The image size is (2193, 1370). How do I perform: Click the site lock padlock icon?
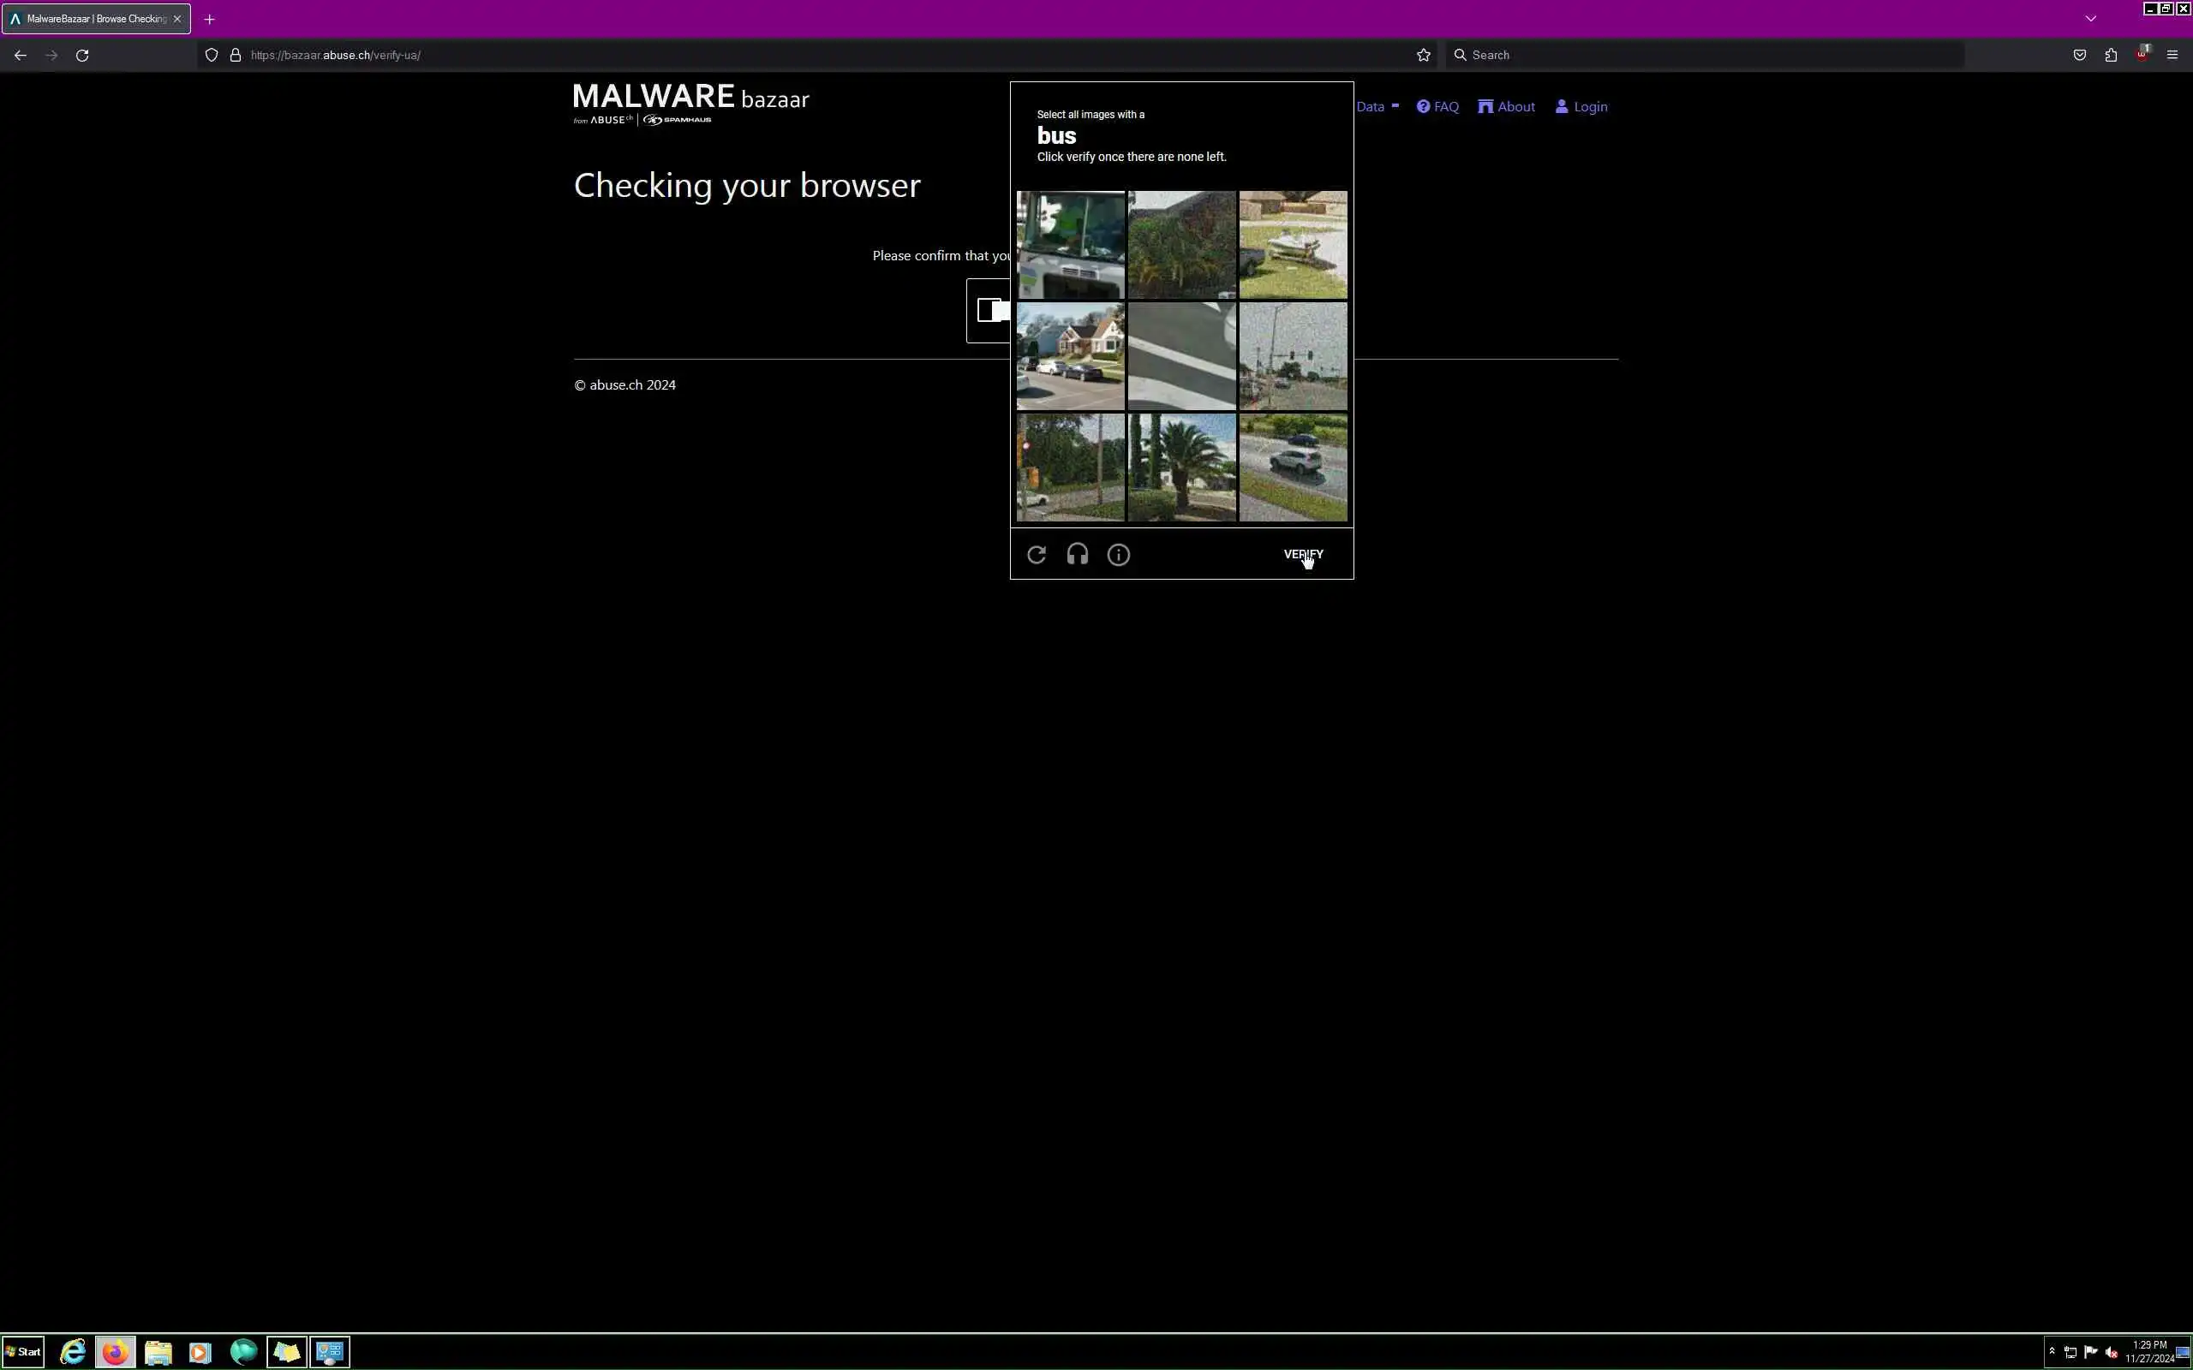point(236,56)
